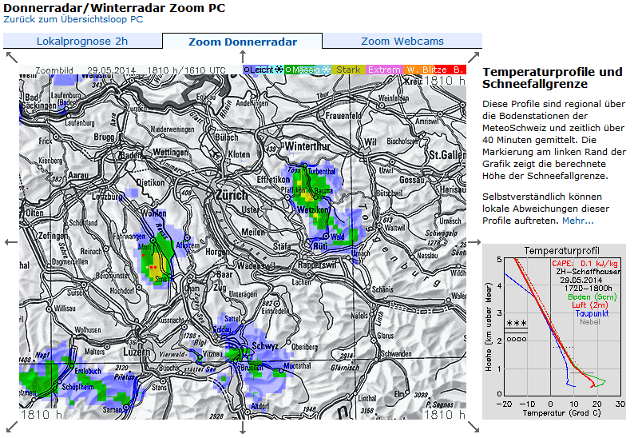Viewport: 634px width, 438px height.
Task: Click the Donnerradar/Winterradar Zoom PC title
Action: (x=114, y=8)
